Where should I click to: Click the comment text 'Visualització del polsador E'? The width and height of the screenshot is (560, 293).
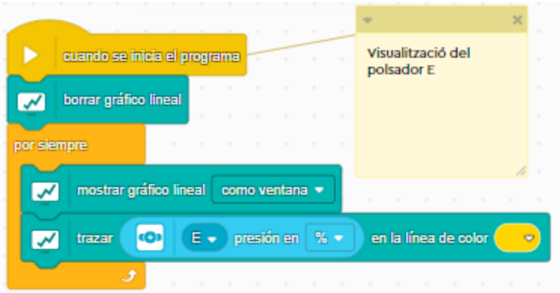[418, 61]
